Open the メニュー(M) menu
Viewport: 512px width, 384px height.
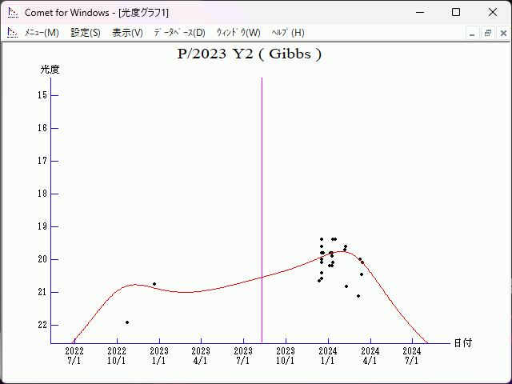[x=42, y=33]
